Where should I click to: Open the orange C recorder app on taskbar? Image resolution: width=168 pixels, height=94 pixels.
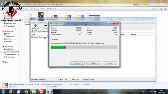click(41, 92)
